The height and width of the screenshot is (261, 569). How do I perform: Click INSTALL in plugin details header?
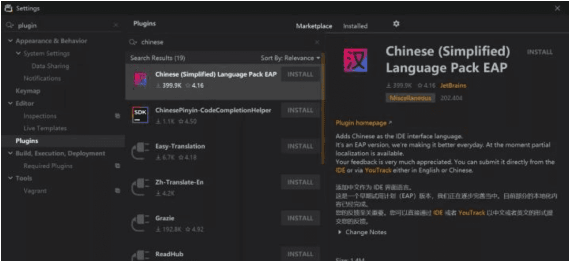[540, 52]
